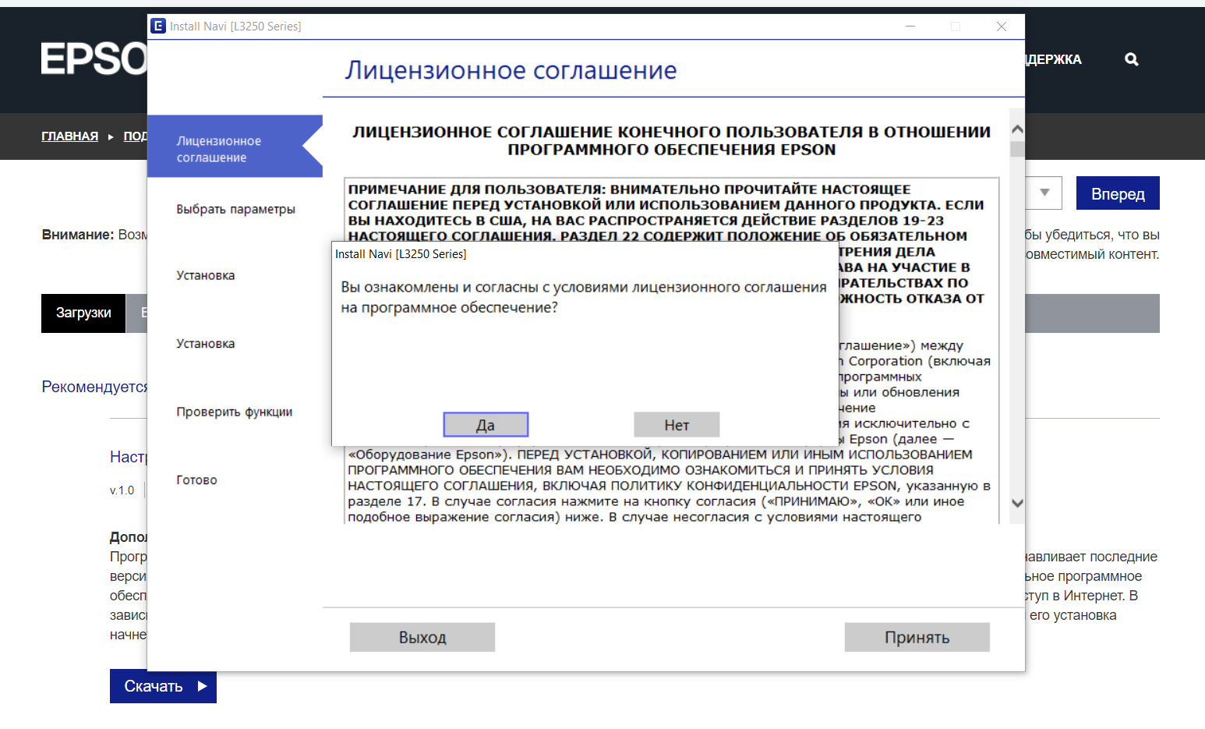Click the Рекомендуется heading on the web page
The image size is (1205, 729).
point(94,387)
